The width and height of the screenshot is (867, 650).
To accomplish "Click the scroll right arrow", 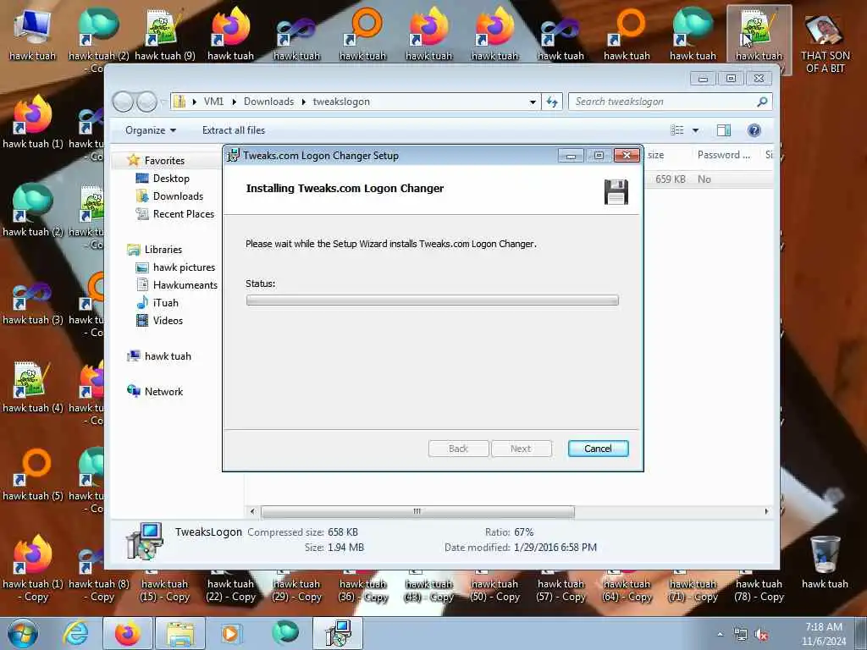I will [766, 511].
